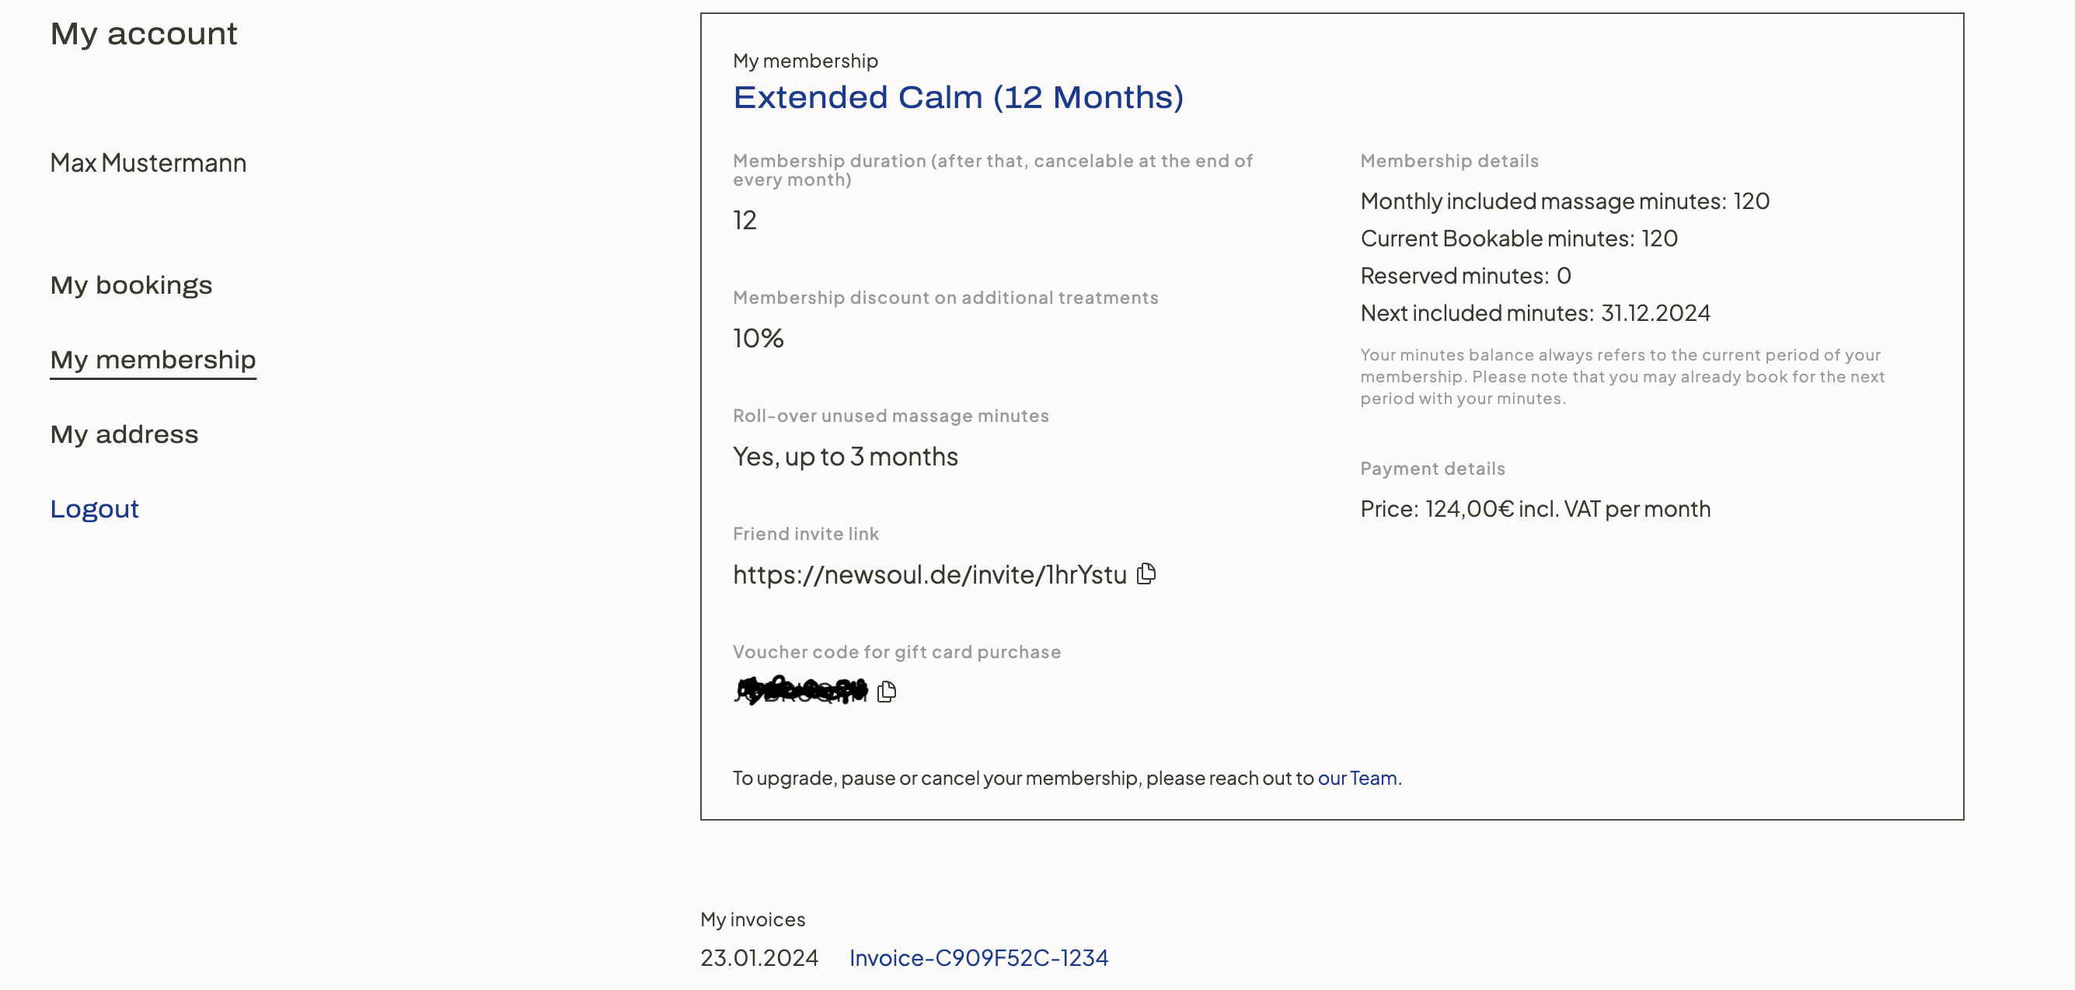This screenshot has width=2075, height=990.
Task: Select My membership in the sidebar
Action: point(153,359)
